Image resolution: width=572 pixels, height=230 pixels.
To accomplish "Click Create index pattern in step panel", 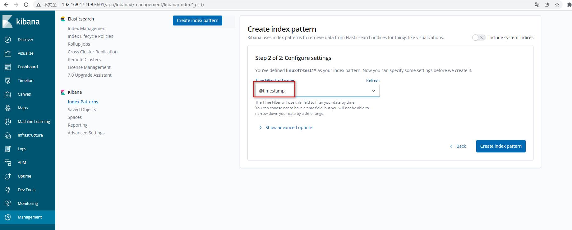I will point(501,146).
